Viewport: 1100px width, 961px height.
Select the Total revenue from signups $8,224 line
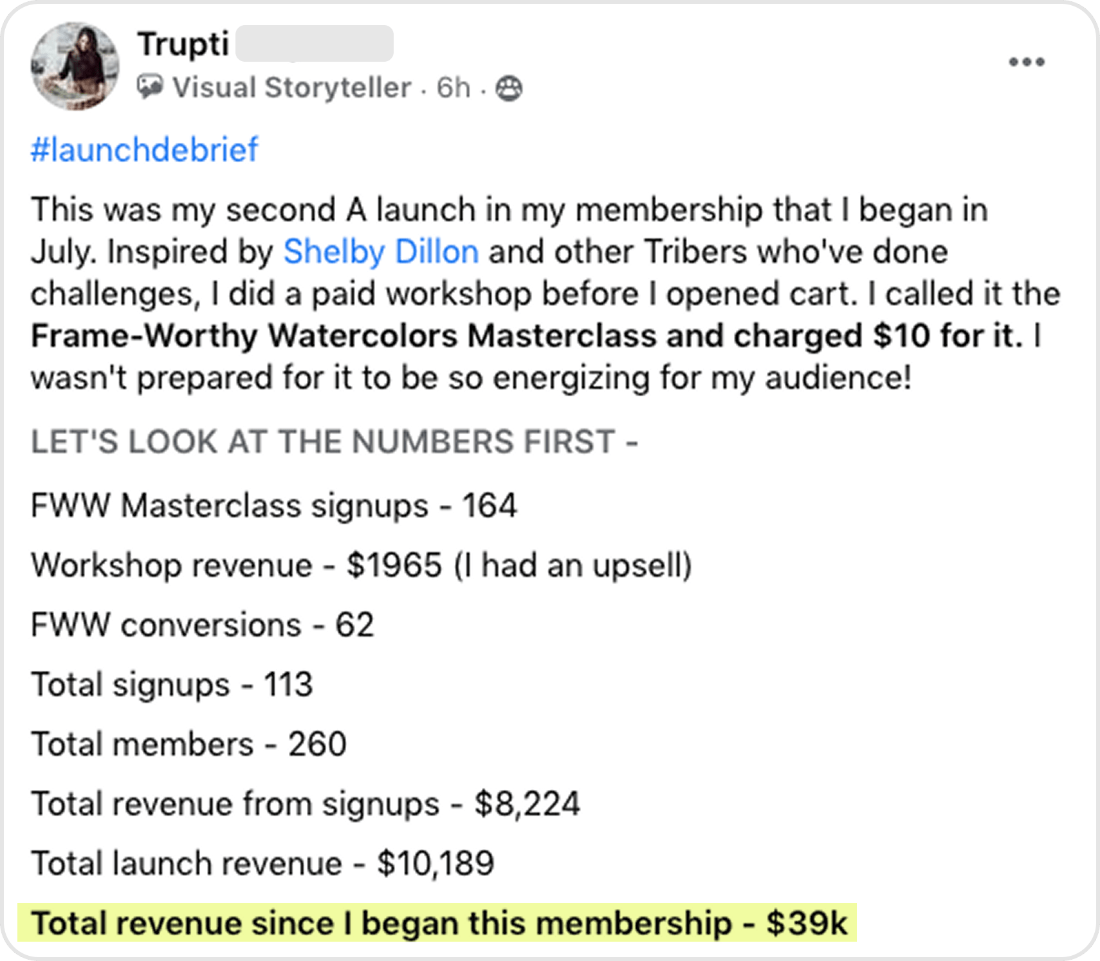click(306, 804)
